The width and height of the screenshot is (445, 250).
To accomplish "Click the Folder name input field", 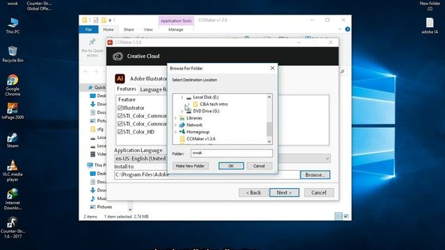I will 232,153.
